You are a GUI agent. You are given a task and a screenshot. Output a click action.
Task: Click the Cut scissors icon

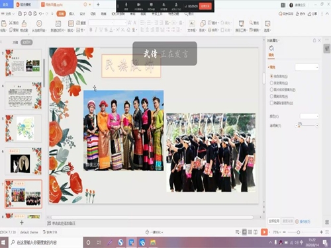[11, 22]
